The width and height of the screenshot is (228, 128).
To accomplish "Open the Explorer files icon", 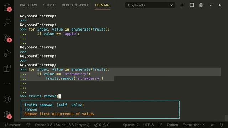I will 7,7.
